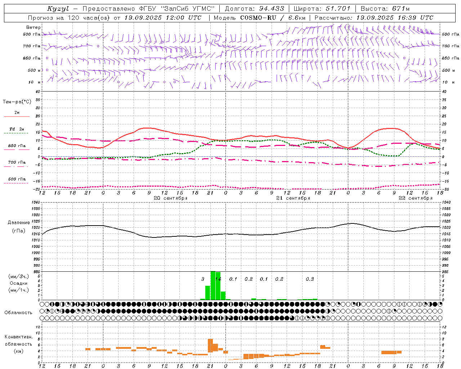Image resolution: width=461 pixels, height=369 pixels.
Task: Click the left-hand '700 гПа' wind level label
Action: (x=32, y=46)
